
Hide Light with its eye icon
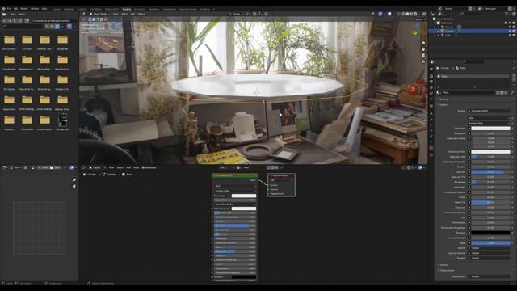pyautogui.click(x=510, y=35)
